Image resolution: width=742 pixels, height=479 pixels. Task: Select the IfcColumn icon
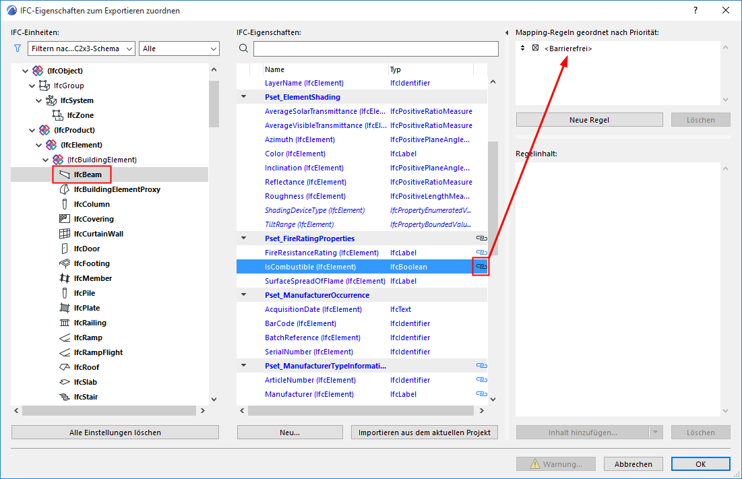point(64,204)
